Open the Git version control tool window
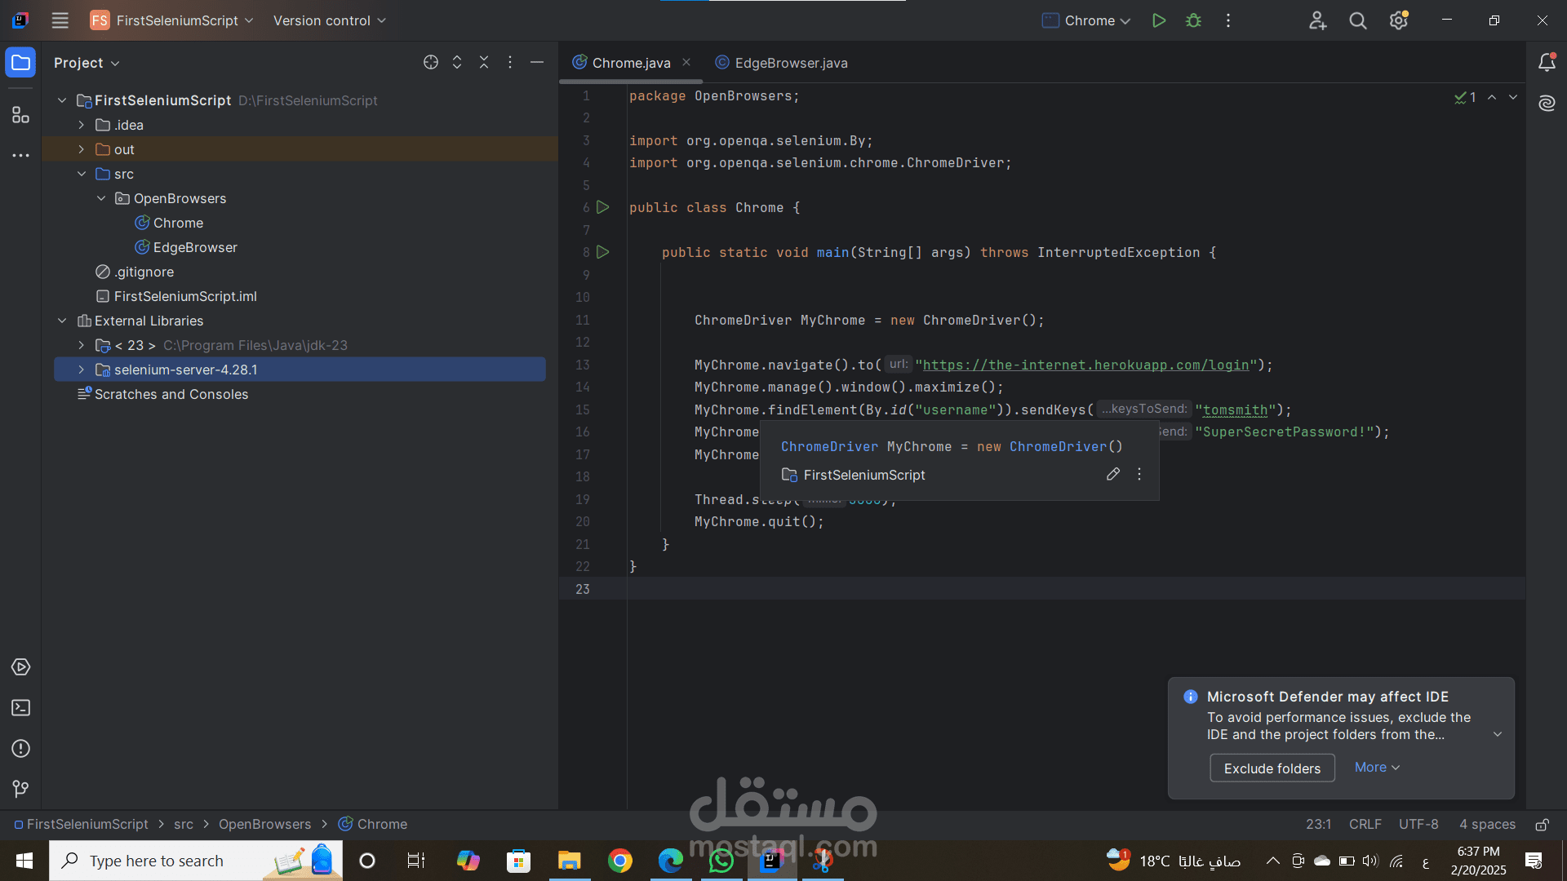 click(x=20, y=789)
